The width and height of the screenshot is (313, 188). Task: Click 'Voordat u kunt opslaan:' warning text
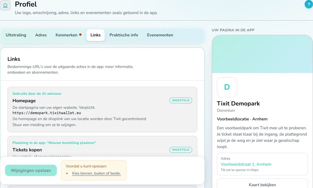(86, 166)
